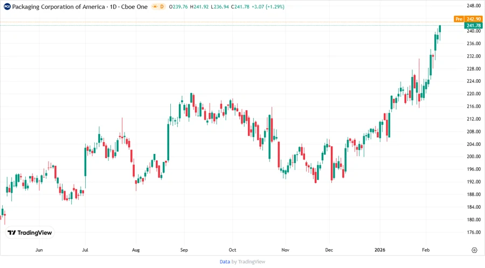Click the '2026' time axis label
Image resolution: width=485 pixels, height=268 pixels.
[380, 250]
